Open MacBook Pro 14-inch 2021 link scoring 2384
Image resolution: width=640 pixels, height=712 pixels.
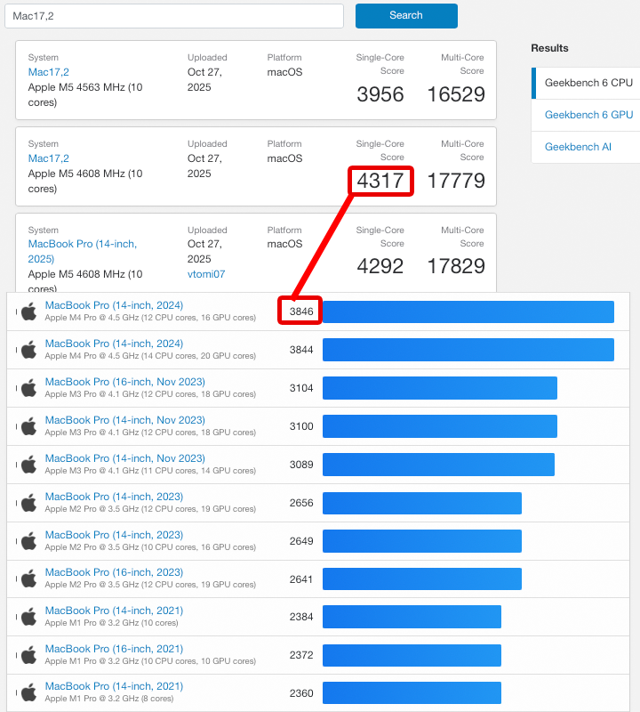[114, 611]
